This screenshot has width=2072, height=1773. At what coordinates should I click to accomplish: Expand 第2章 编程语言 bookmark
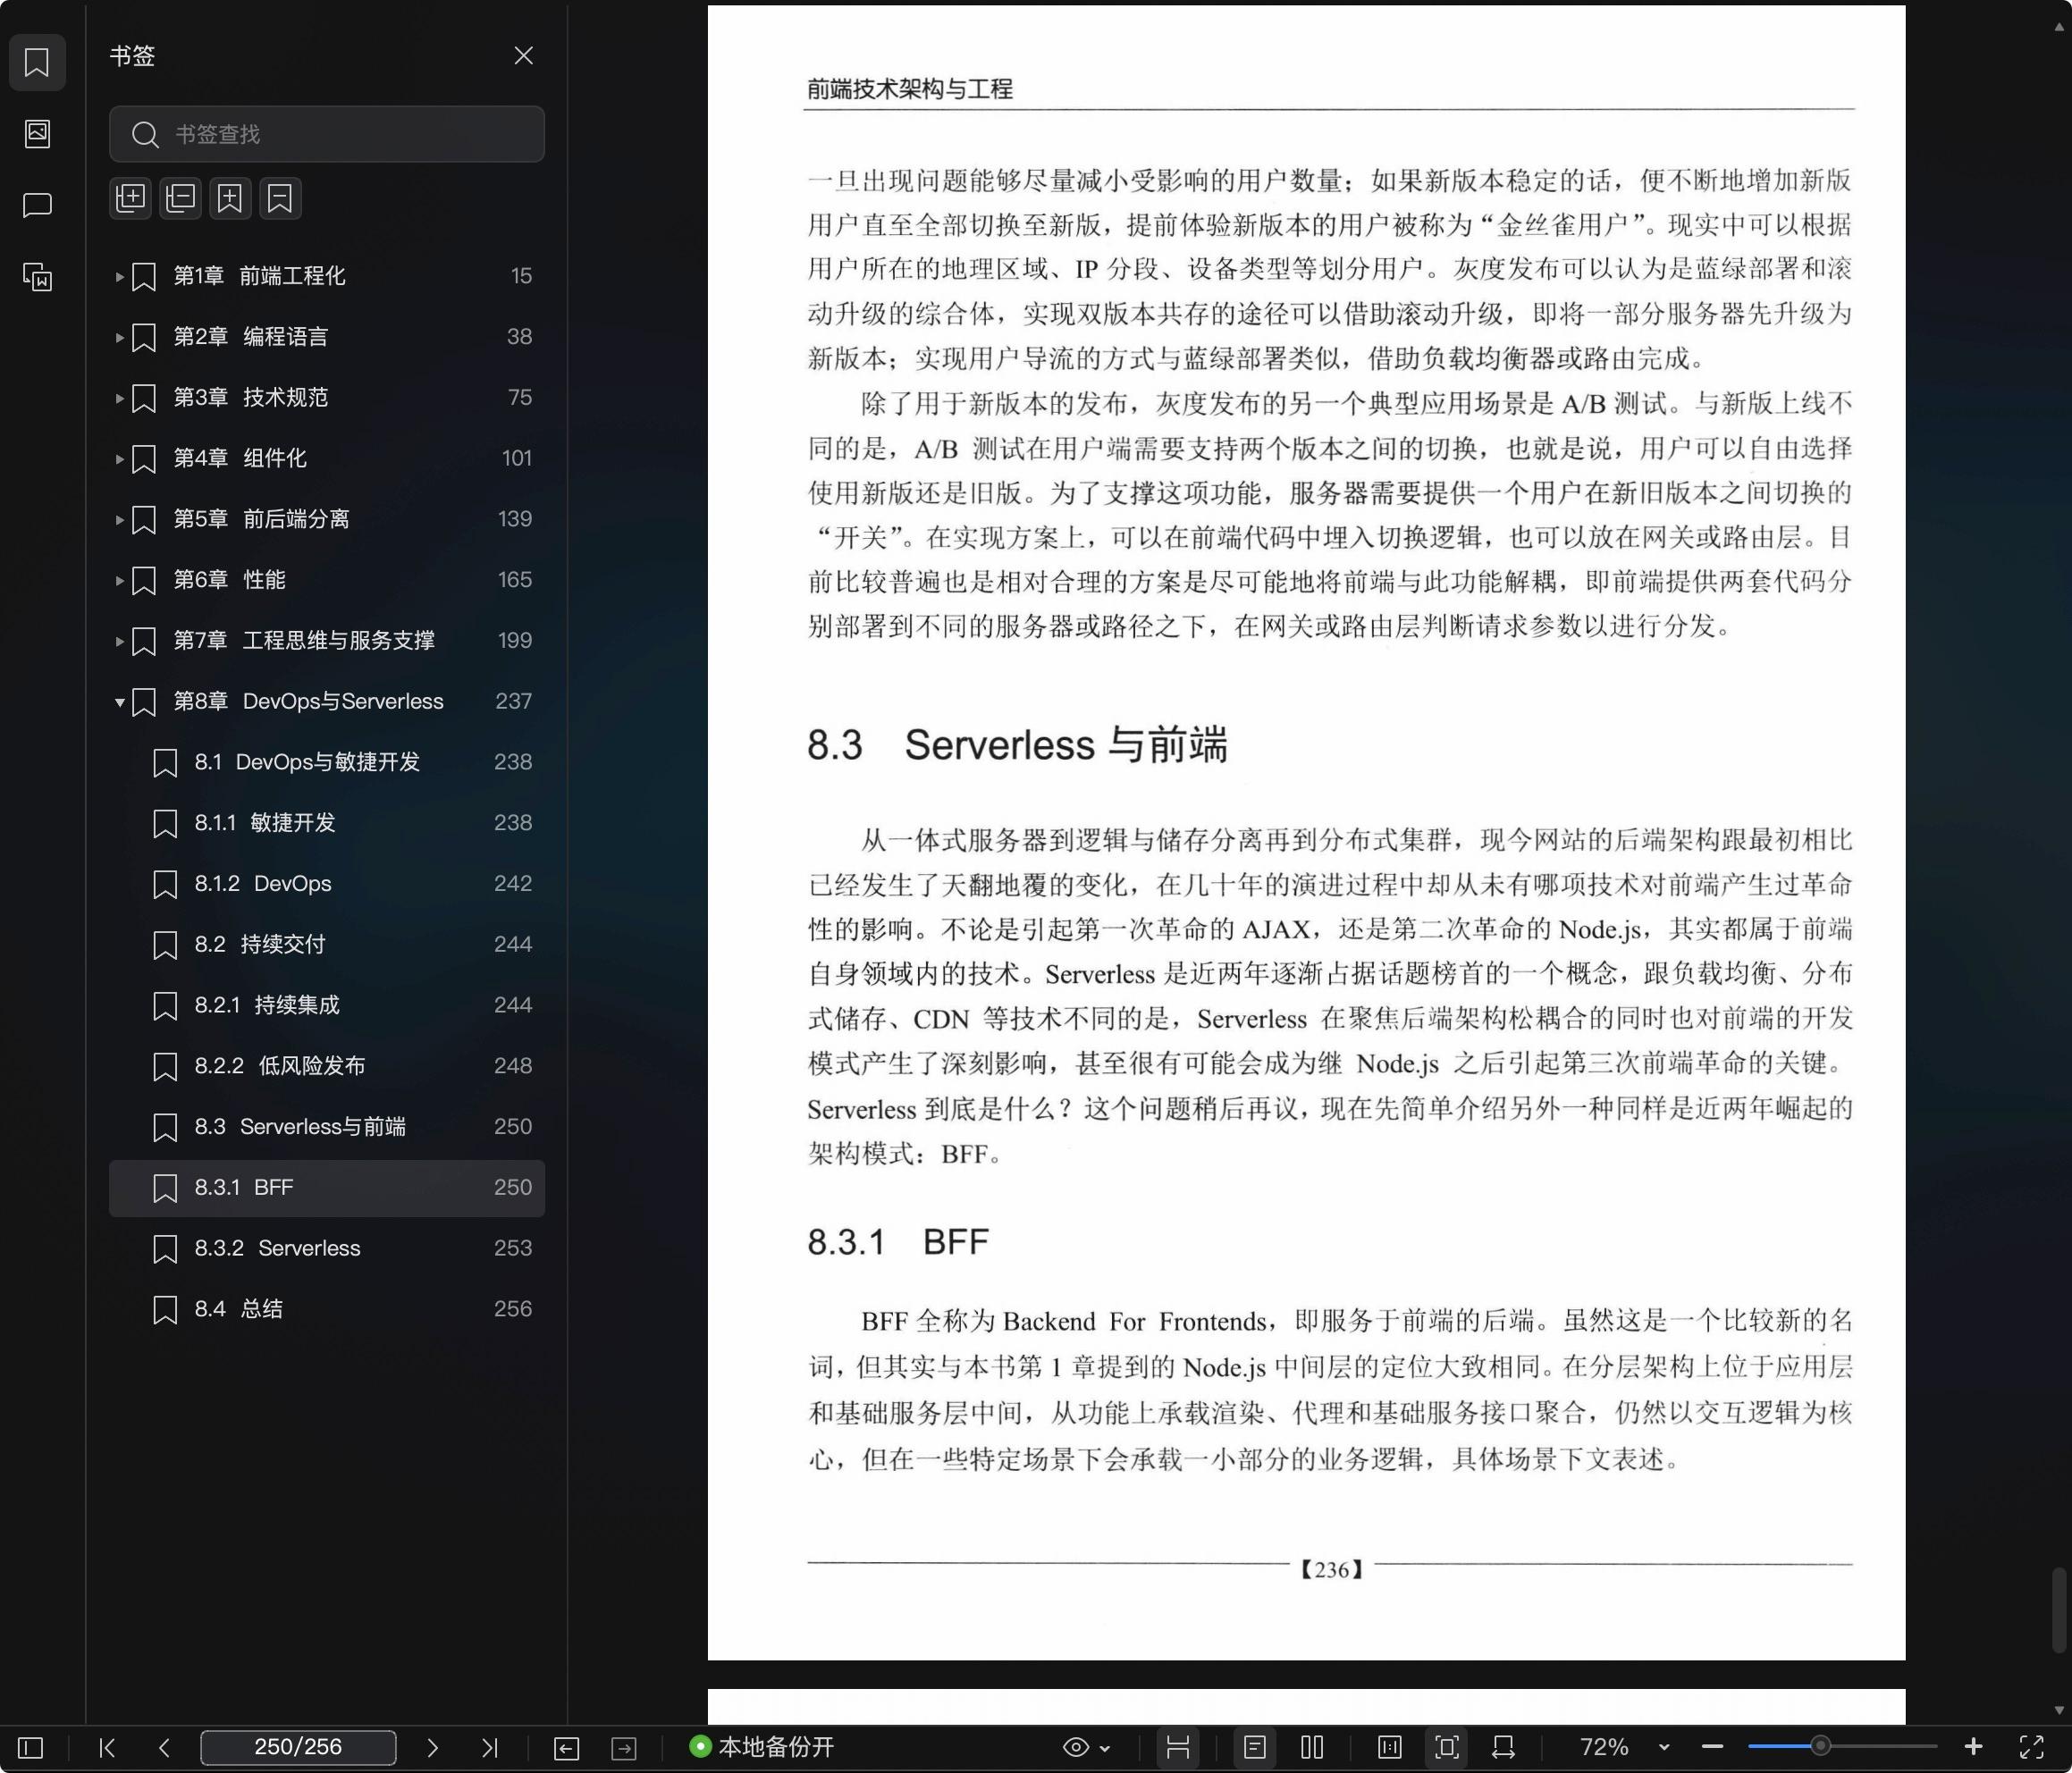(119, 337)
